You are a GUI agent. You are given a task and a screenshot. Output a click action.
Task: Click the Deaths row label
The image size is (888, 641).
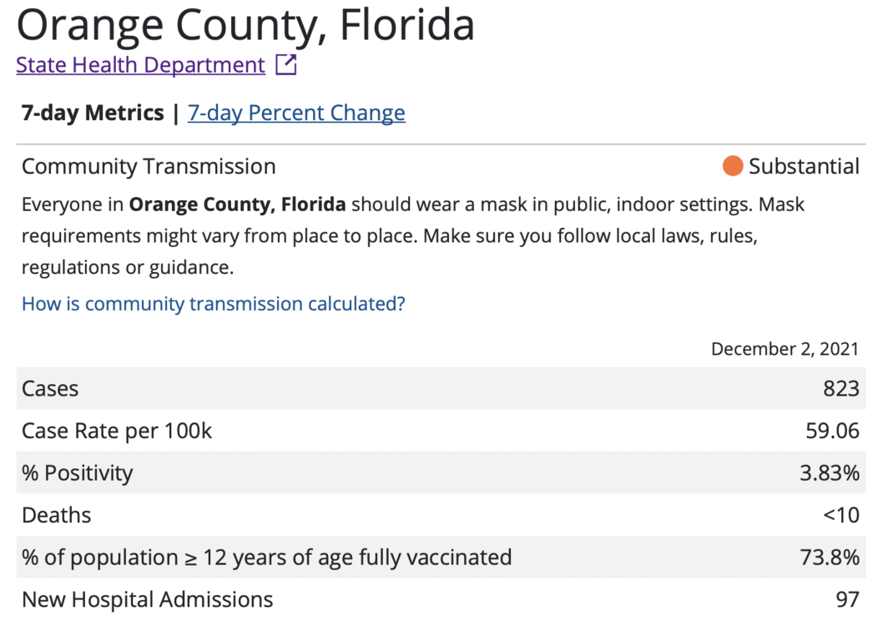57,515
